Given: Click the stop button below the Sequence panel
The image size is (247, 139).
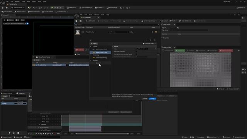Looking at the screenshot, I should tap(18, 133).
